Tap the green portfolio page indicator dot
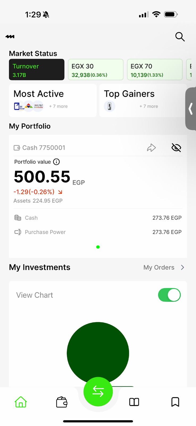The width and height of the screenshot is (196, 426). (x=98, y=247)
